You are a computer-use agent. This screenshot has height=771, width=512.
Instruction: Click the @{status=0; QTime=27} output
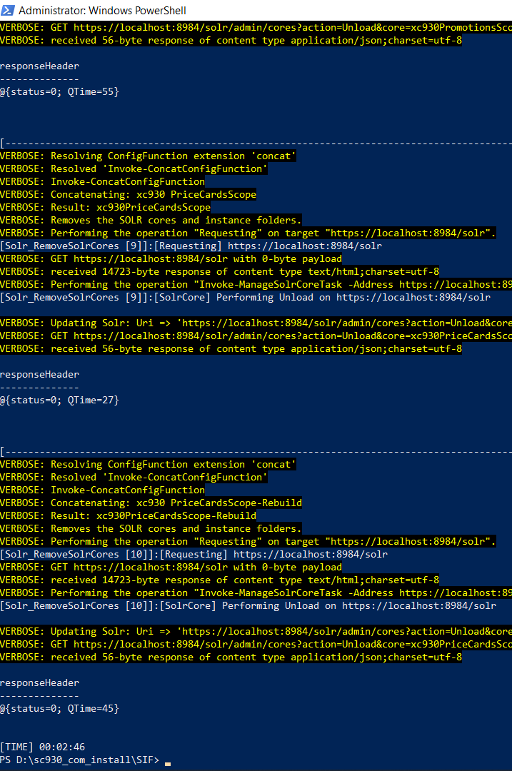(59, 400)
